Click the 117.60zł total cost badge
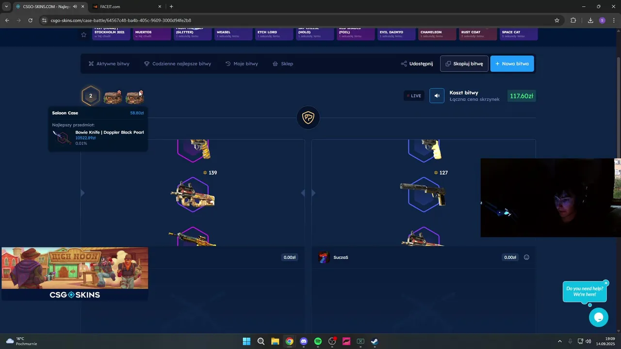Viewport: 621px width, 349px height. click(x=522, y=96)
